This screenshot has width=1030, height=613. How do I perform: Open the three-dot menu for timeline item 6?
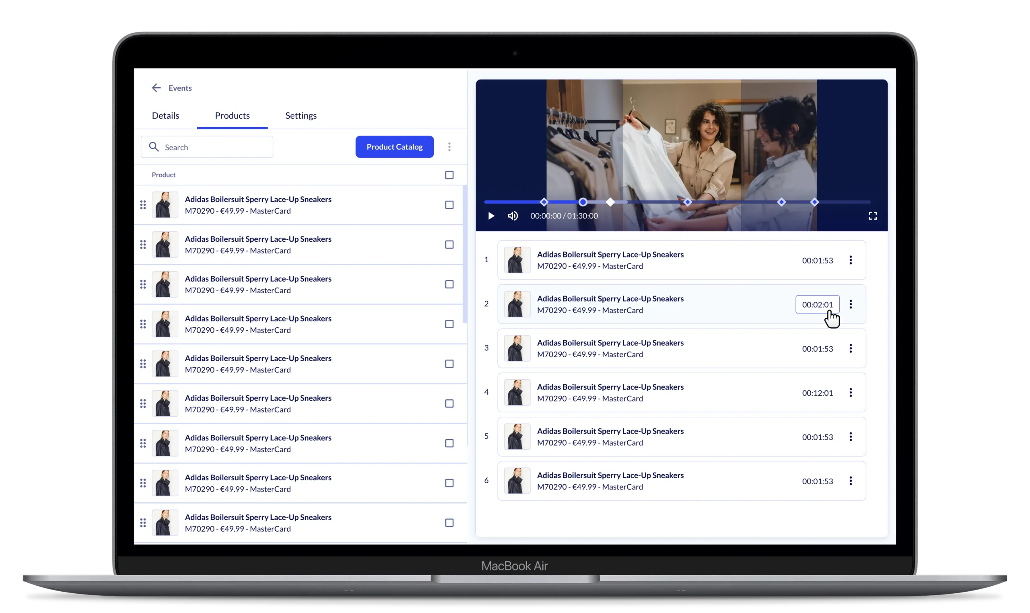pyautogui.click(x=850, y=481)
